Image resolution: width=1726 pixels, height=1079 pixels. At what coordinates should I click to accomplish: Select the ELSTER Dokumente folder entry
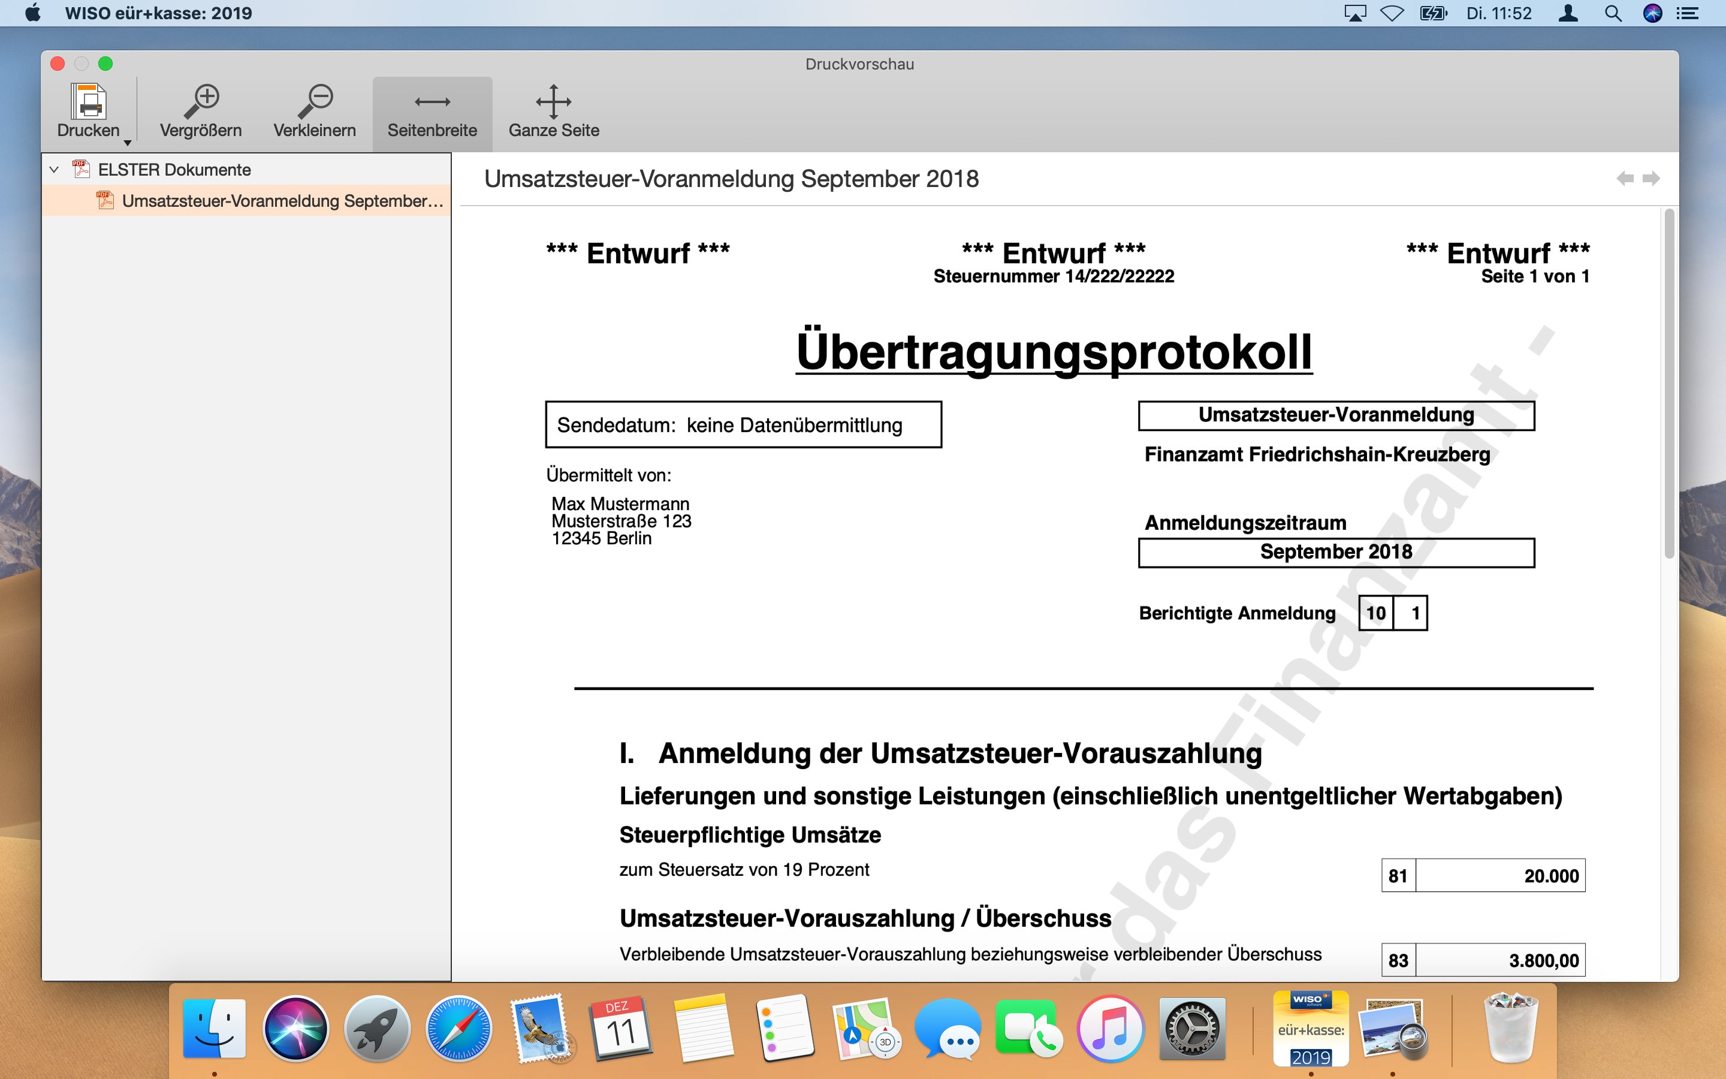[x=174, y=170]
